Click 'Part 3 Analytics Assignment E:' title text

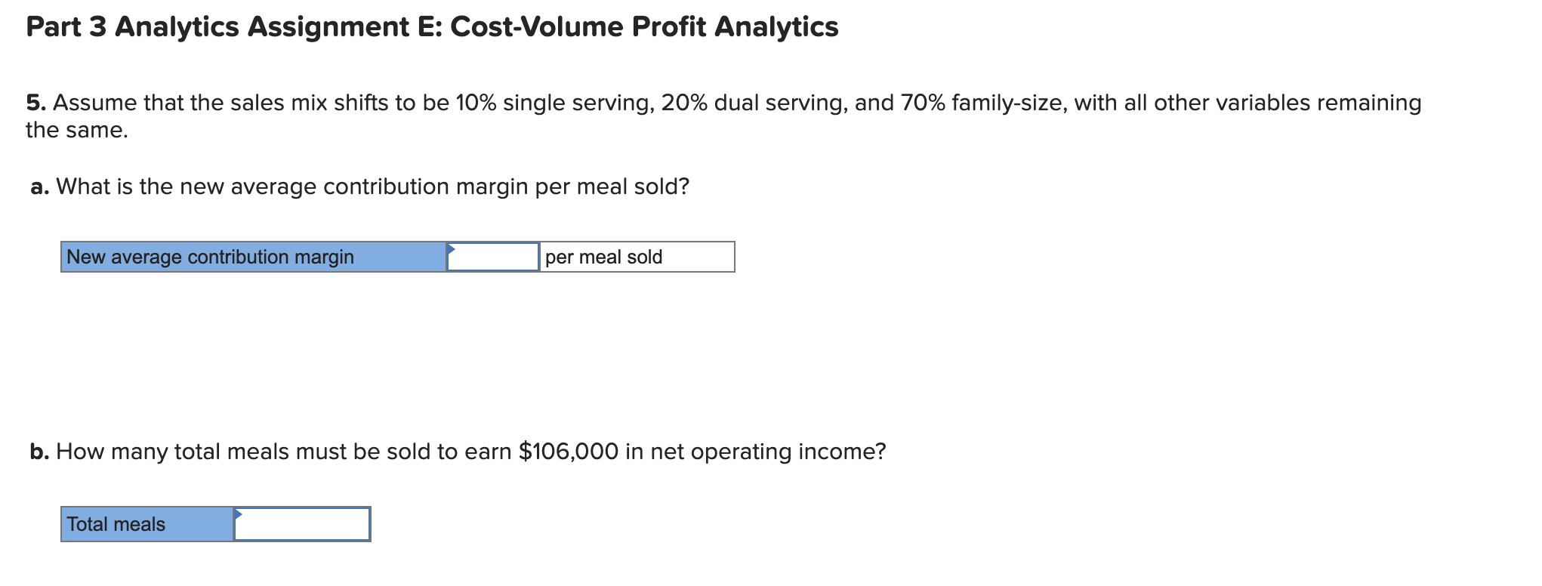point(234,27)
